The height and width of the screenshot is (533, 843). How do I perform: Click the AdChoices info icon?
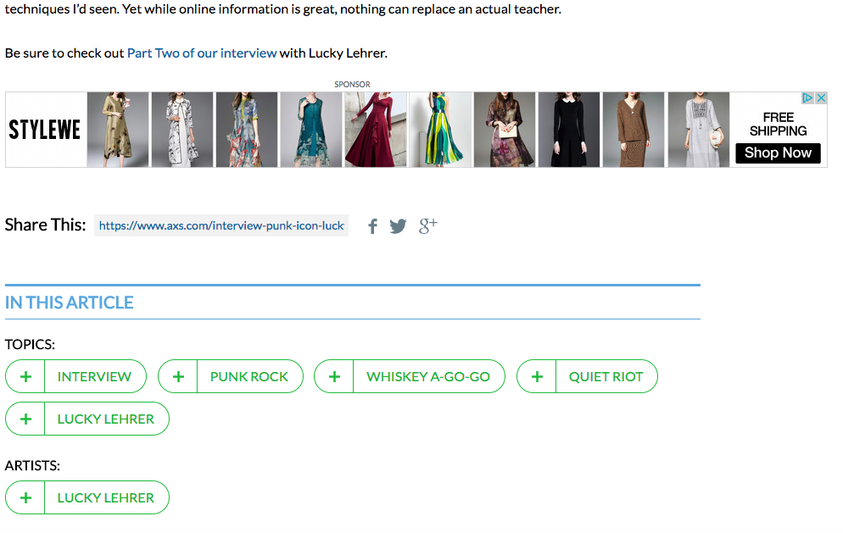point(808,98)
